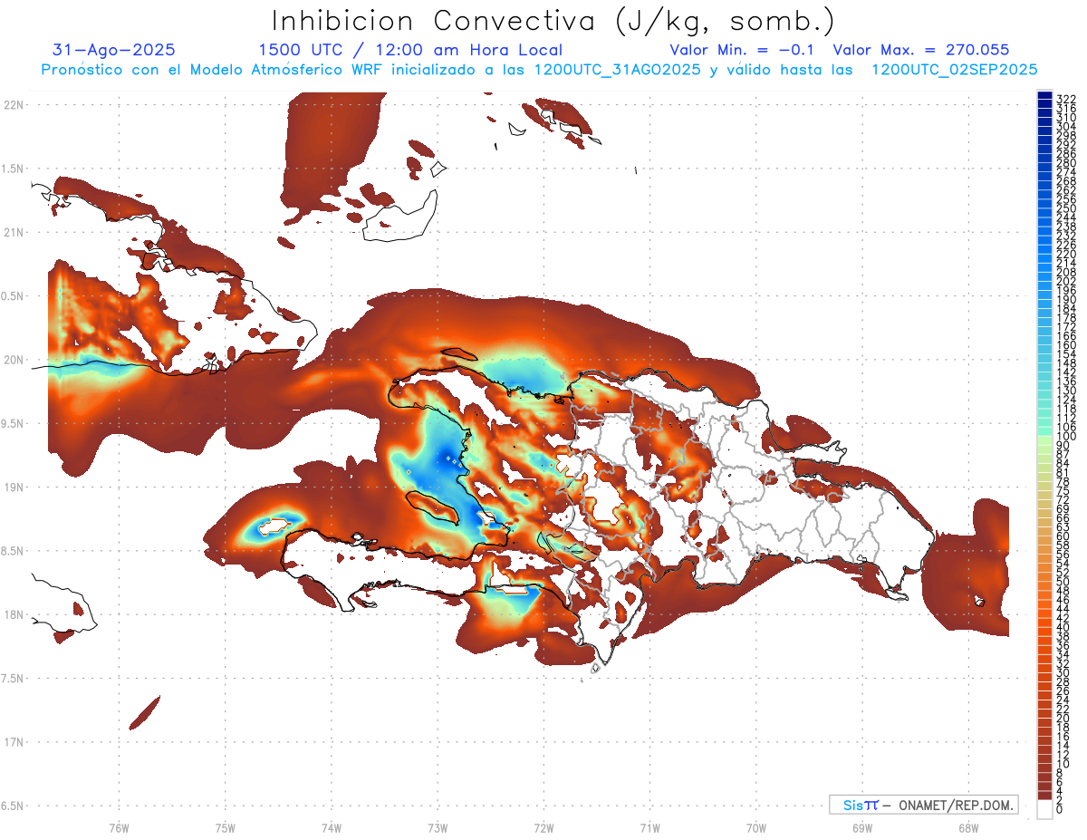Image resolution: width=1087 pixels, height=840 pixels.
Task: Click the '7.5N' latitude label
Action: (x=13, y=679)
